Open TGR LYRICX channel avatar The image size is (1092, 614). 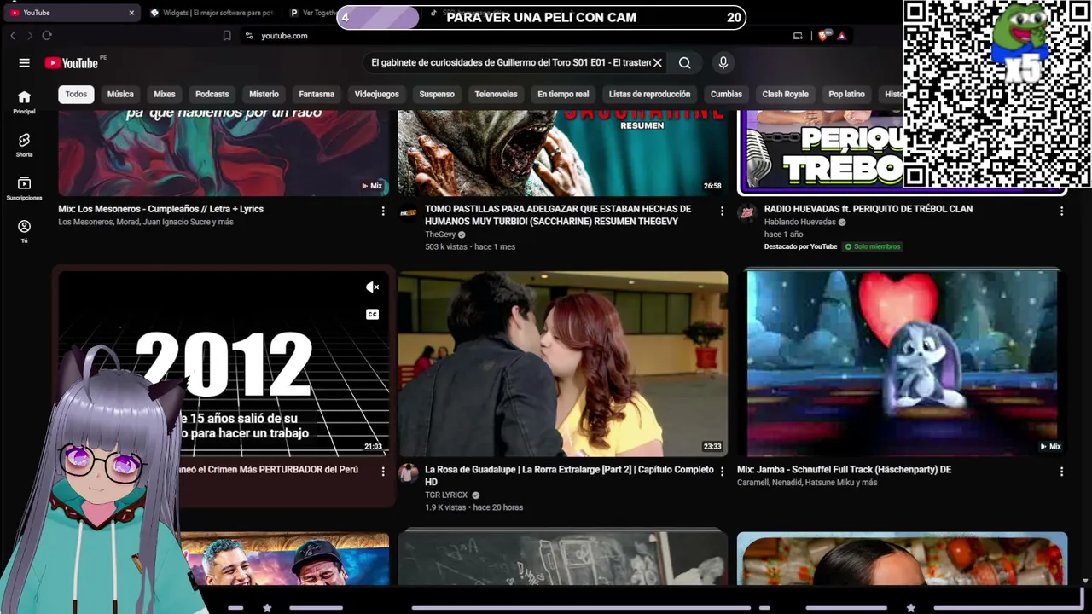tap(409, 473)
